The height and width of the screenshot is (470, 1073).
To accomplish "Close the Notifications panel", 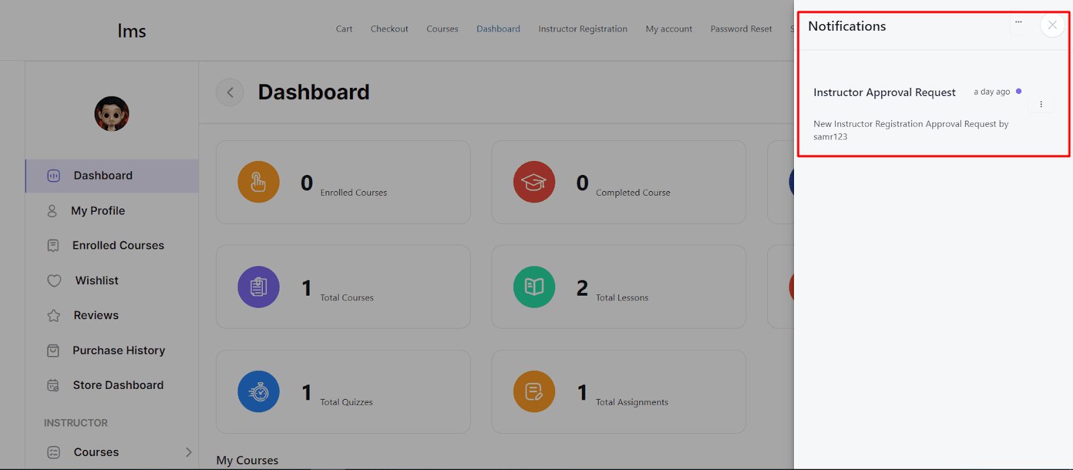I will [x=1052, y=25].
